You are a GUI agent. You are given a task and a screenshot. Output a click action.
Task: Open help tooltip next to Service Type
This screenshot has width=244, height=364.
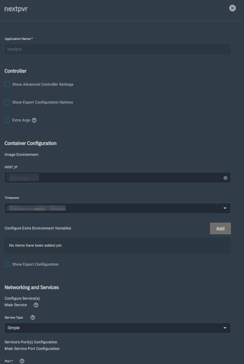point(33,317)
